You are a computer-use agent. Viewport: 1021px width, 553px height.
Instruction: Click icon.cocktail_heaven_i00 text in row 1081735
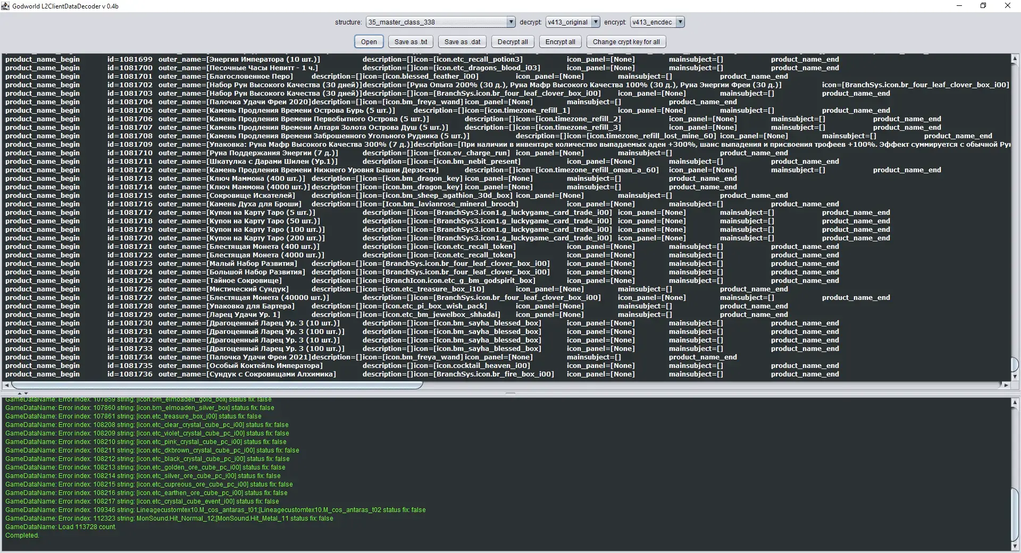point(482,365)
